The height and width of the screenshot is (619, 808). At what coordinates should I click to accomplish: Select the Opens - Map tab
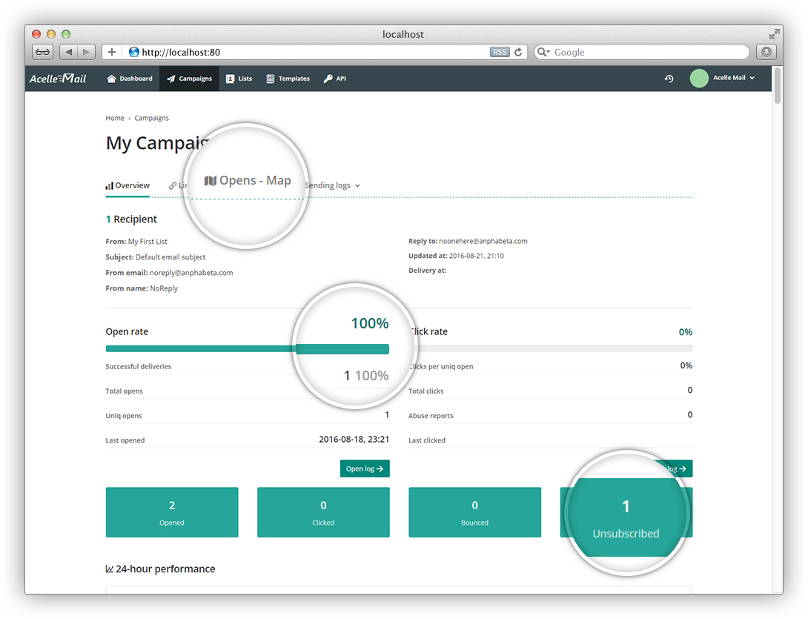(248, 180)
